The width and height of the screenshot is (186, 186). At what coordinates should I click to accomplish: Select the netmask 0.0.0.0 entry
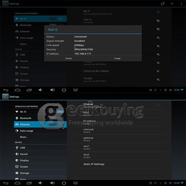(x=119, y=130)
